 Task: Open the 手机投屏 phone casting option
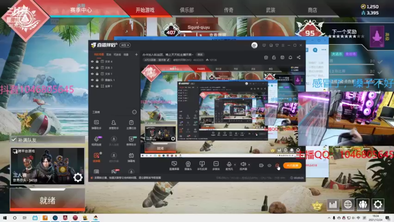click(202, 165)
